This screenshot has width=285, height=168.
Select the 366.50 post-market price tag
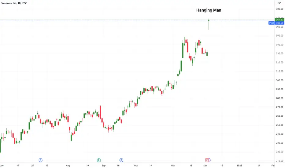coord(279,23)
